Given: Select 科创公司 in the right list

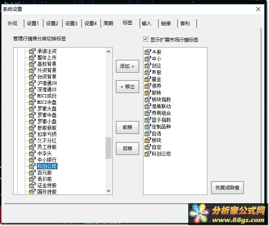Looking at the screenshot, I should tap(161, 154).
